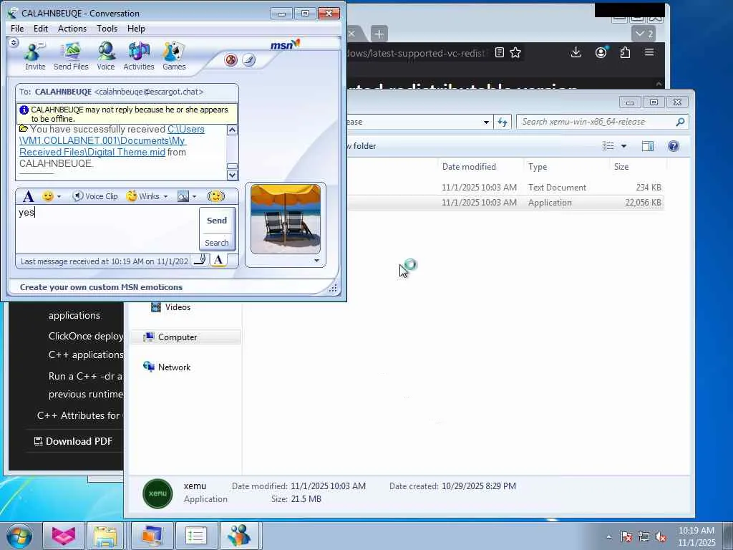Refresh the Explorer folder view
The width and height of the screenshot is (733, 550).
pyautogui.click(x=503, y=122)
